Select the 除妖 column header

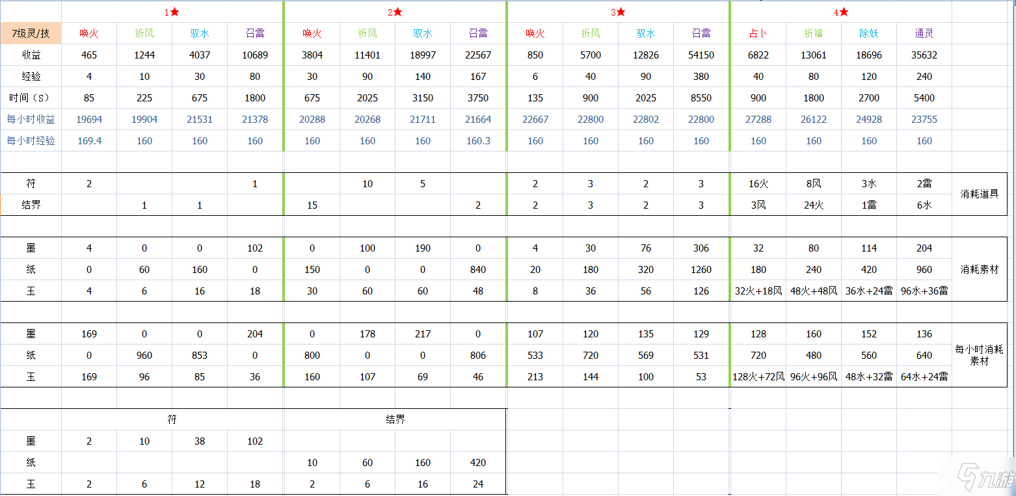[869, 34]
